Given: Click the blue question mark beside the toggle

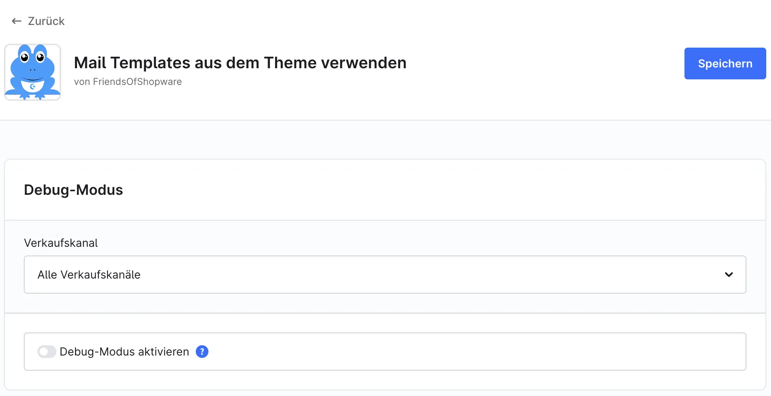Looking at the screenshot, I should coord(202,352).
